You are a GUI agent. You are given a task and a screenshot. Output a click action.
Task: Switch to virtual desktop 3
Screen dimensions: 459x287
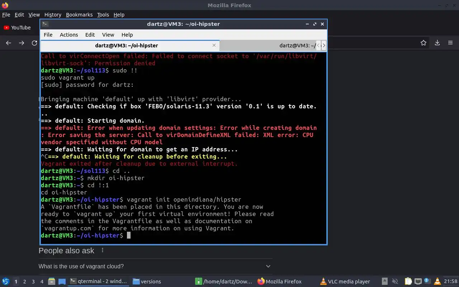coord(33,282)
